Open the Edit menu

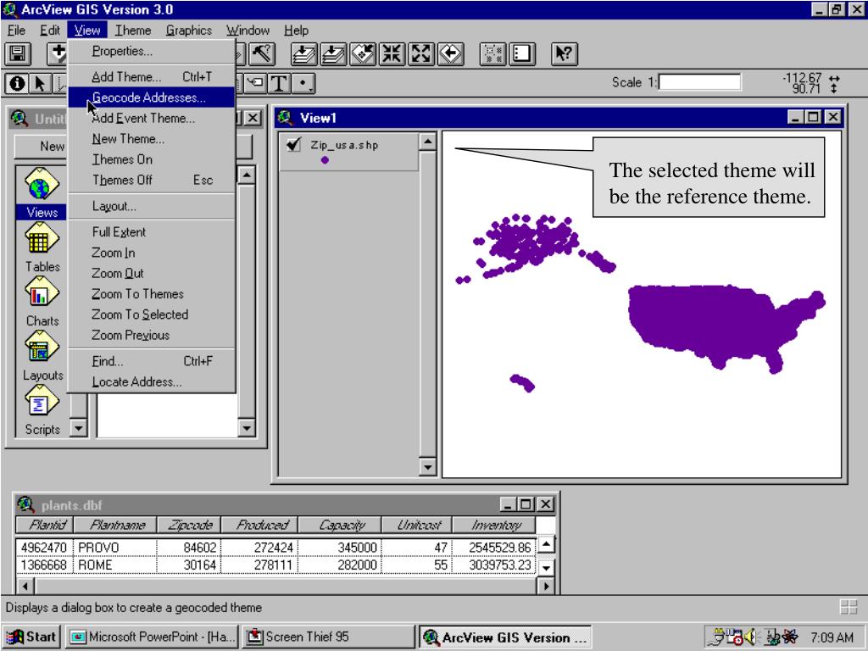50,31
